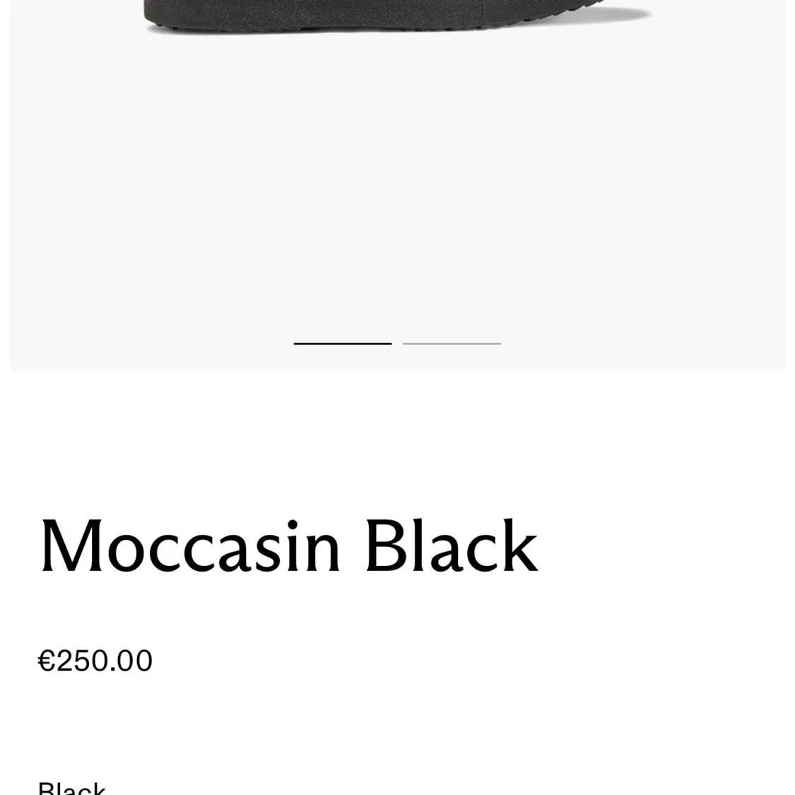The image size is (795, 795).
Task: Click the shoe's shadow near the toe
Action: coord(632,14)
